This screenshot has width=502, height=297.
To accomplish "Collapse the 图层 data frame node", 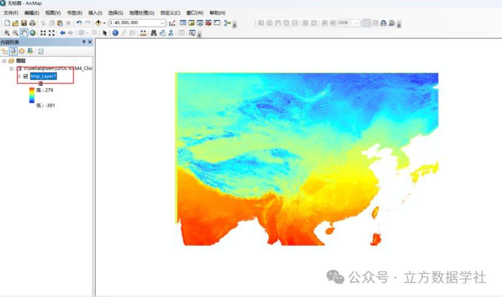I will 4,60.
